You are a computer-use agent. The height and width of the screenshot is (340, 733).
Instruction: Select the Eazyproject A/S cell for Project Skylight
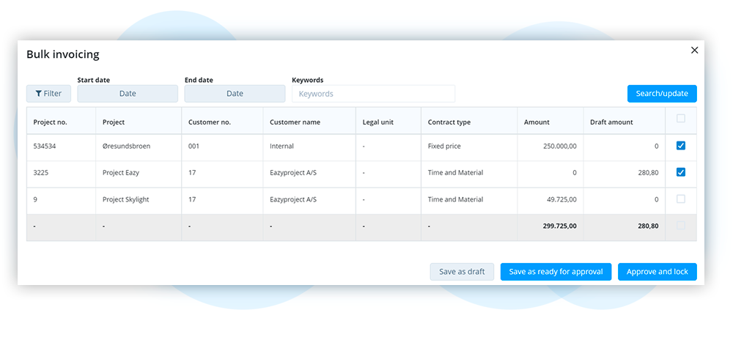(309, 201)
